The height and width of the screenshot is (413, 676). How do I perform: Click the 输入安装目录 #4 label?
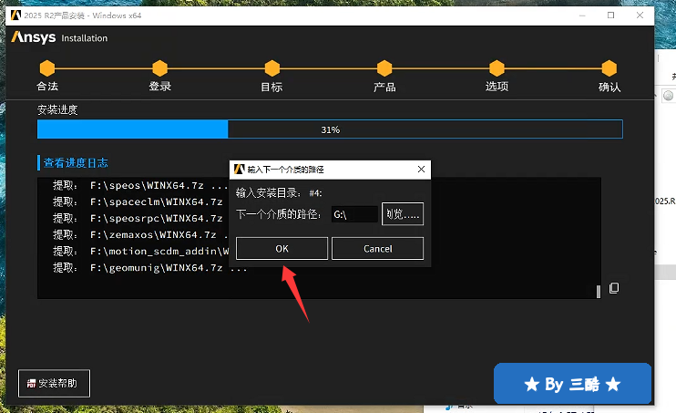pyautogui.click(x=279, y=193)
